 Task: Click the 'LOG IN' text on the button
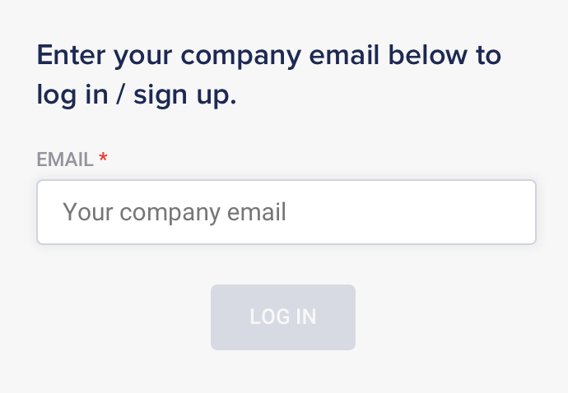click(x=283, y=317)
